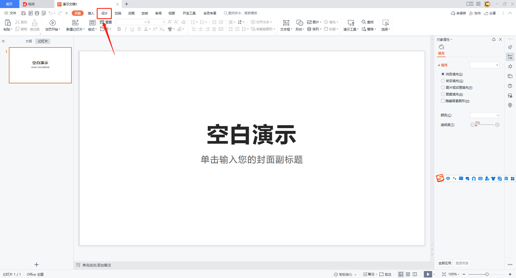Select Pattern Fill (图案填充) radio
The image size is (516, 278).
[x=443, y=94]
